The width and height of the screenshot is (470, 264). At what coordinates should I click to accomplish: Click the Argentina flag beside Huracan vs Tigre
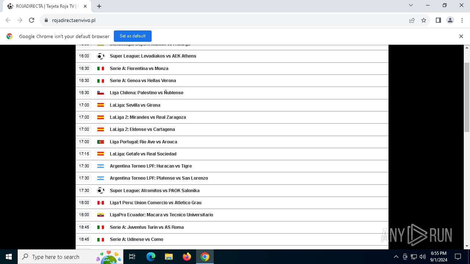(x=101, y=166)
